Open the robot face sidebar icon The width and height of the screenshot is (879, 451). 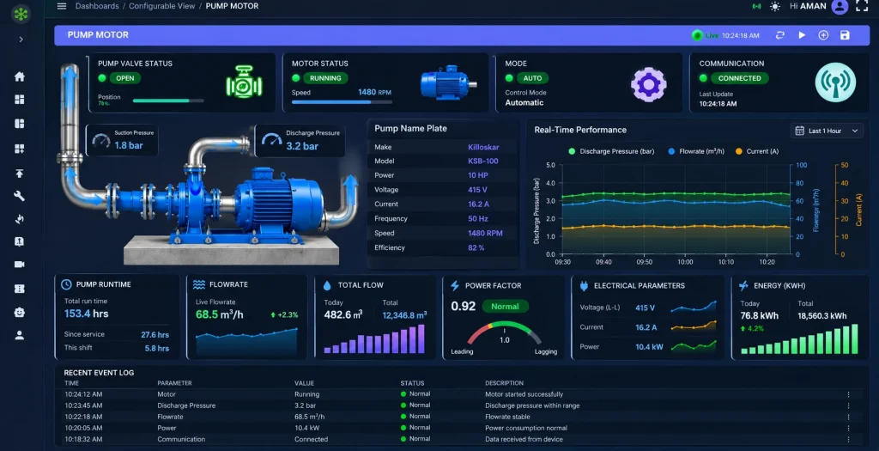coord(20,313)
